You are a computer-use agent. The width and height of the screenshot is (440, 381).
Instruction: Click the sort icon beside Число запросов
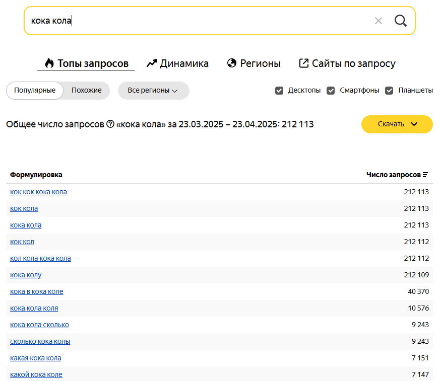tap(425, 175)
